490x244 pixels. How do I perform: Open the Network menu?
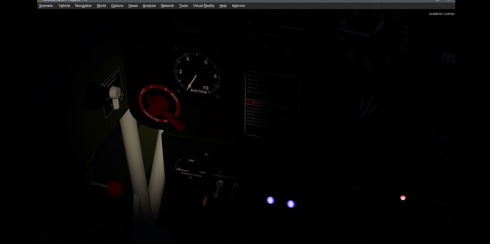pyautogui.click(x=167, y=6)
